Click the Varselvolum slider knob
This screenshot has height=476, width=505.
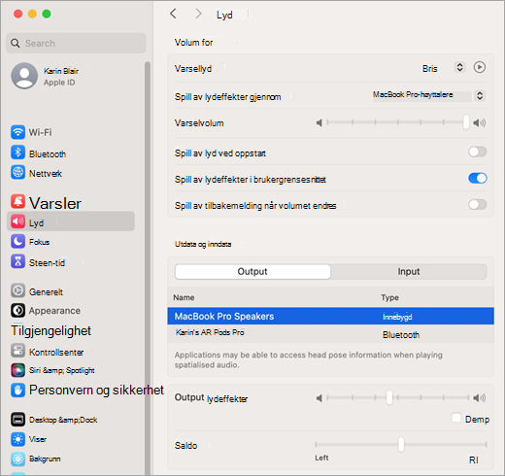pyautogui.click(x=466, y=122)
